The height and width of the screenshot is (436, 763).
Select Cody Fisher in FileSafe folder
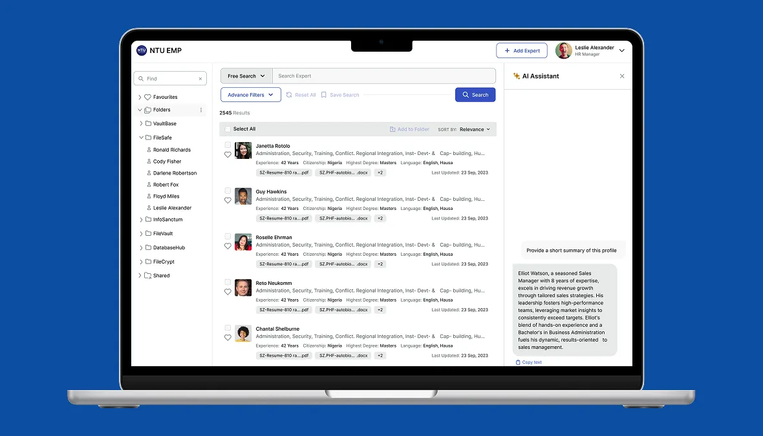point(167,161)
